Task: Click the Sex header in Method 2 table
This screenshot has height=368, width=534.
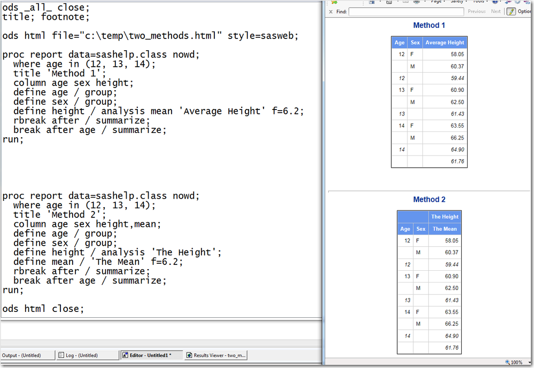Action: point(421,229)
